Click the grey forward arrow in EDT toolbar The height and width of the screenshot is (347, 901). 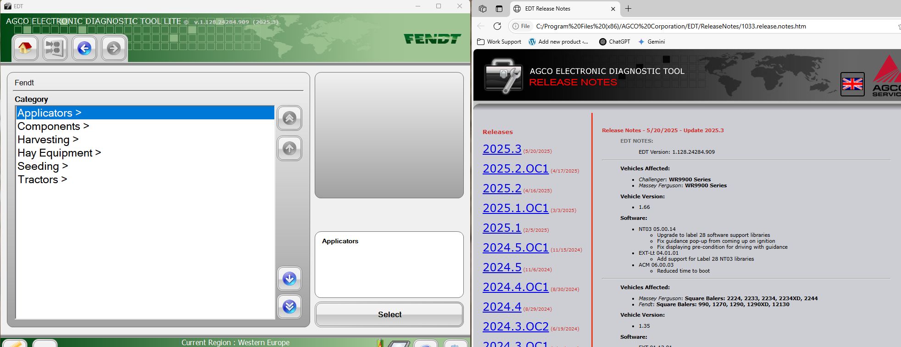tap(114, 48)
